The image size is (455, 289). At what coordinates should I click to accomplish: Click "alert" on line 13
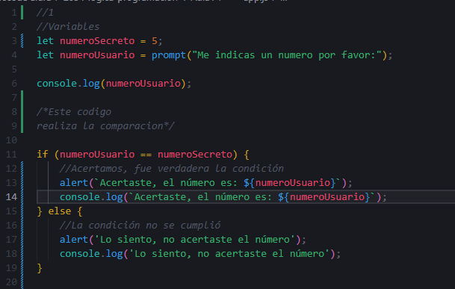74,183
